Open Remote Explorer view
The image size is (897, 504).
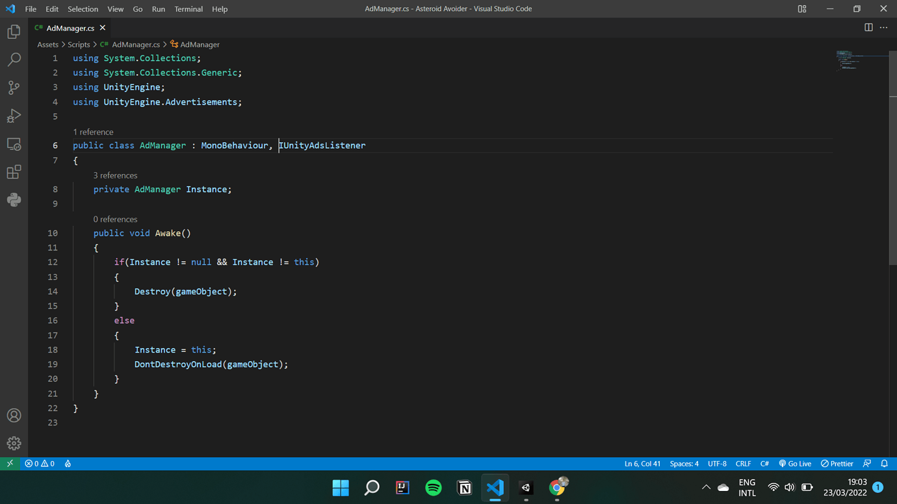point(14,144)
